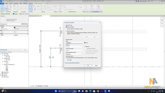Select the Instance radio button
The height and width of the screenshot is (93, 165).
pyautogui.click(x=85, y=47)
